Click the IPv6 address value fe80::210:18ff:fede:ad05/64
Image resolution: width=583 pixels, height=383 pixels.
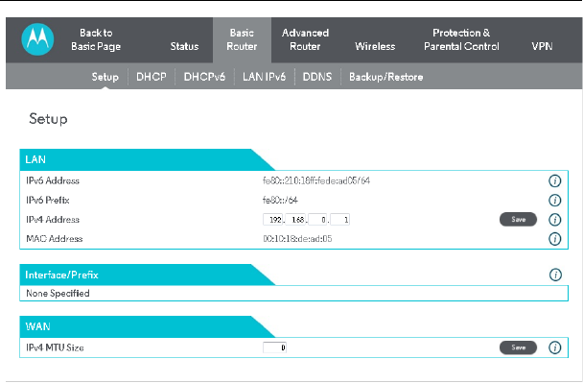(316, 180)
